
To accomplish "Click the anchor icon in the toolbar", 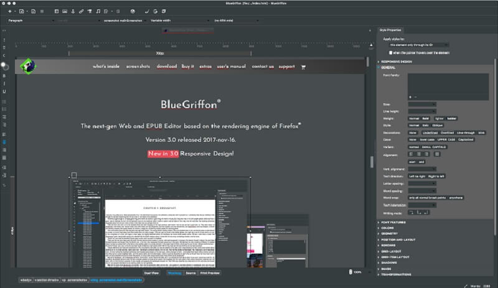I will pos(73,11).
